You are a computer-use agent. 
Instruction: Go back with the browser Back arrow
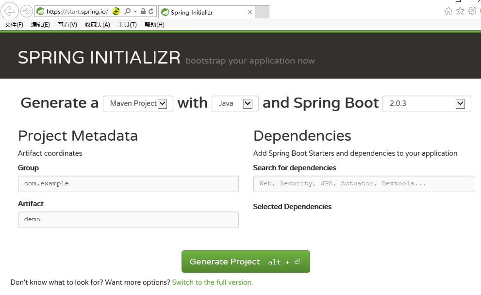[x=10, y=11]
